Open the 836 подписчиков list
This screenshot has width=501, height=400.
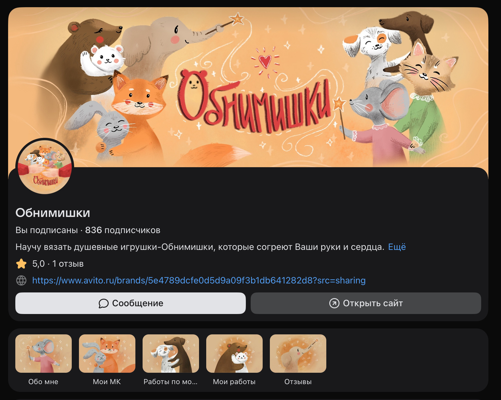coord(123,230)
